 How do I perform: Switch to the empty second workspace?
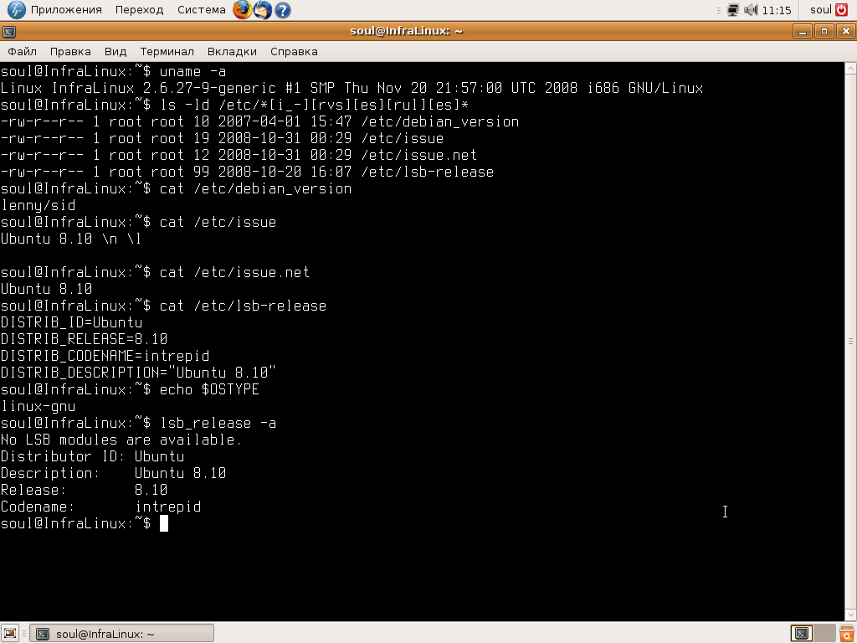tap(824, 633)
